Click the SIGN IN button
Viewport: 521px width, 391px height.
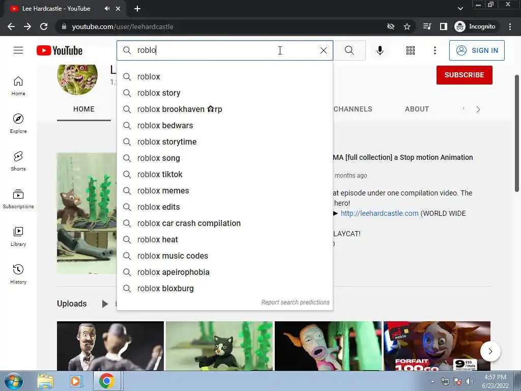click(x=476, y=50)
